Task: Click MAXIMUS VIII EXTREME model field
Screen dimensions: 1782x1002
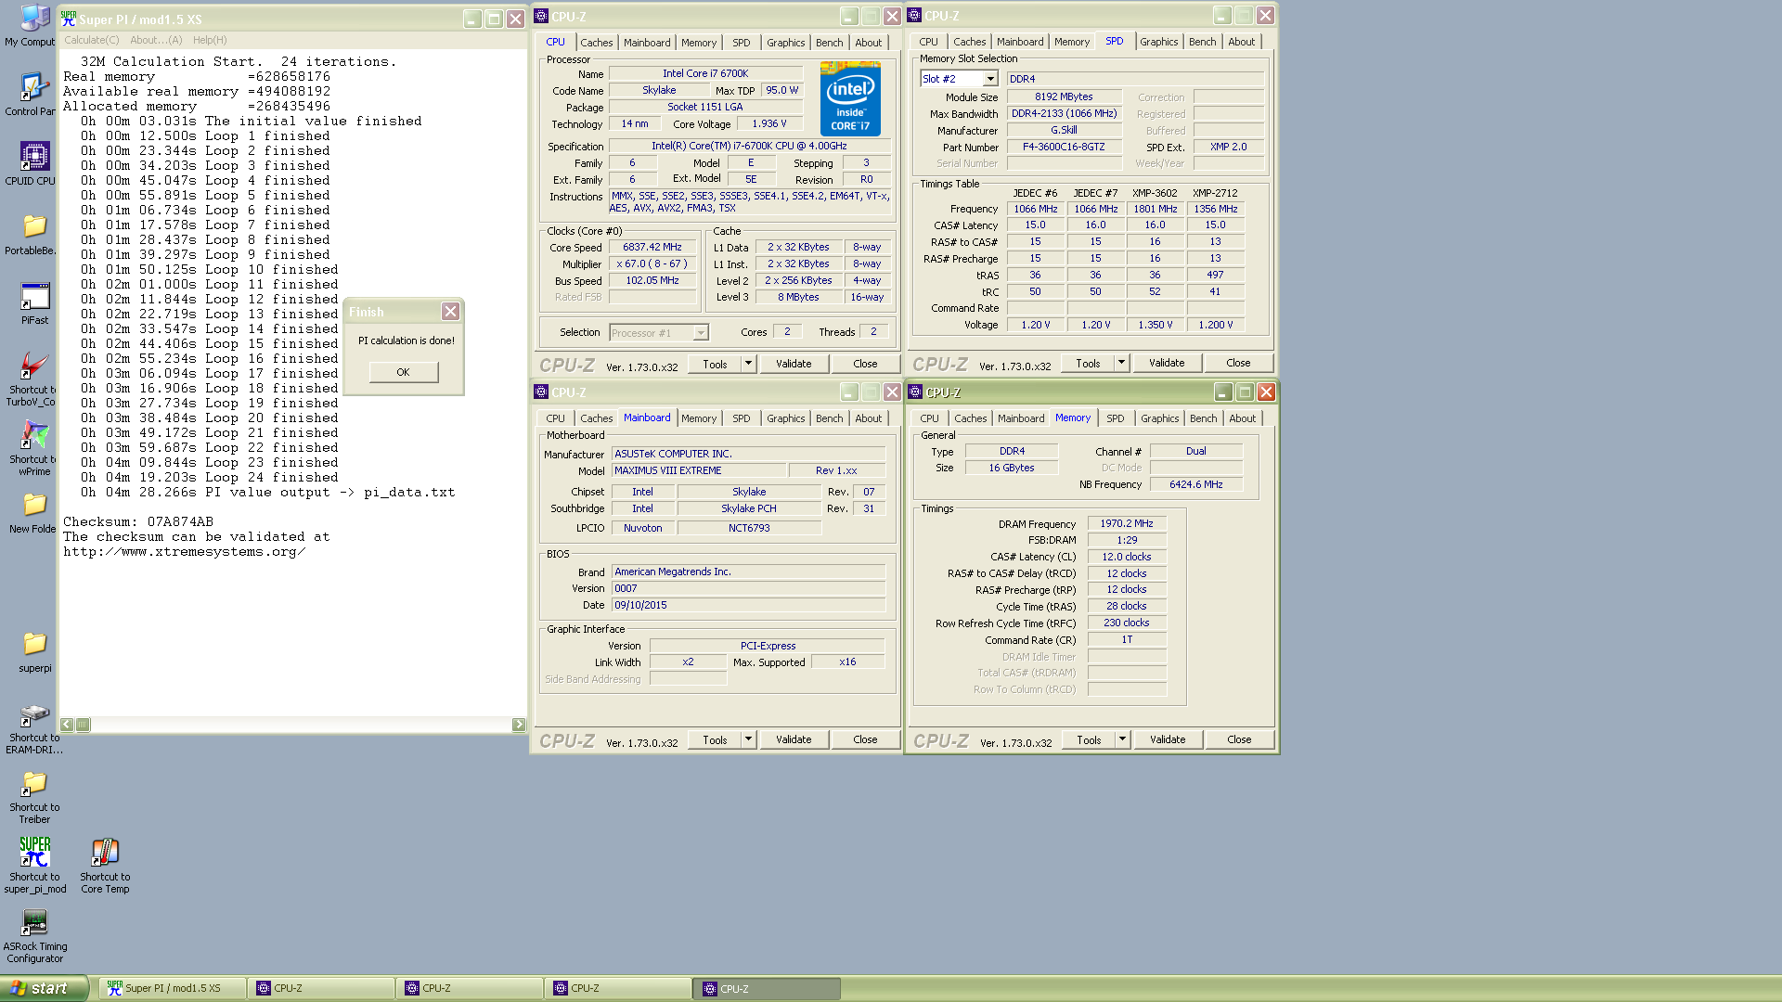Action: tap(700, 470)
